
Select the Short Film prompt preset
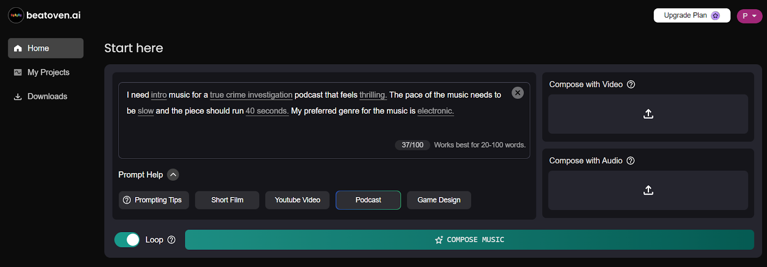pos(227,200)
